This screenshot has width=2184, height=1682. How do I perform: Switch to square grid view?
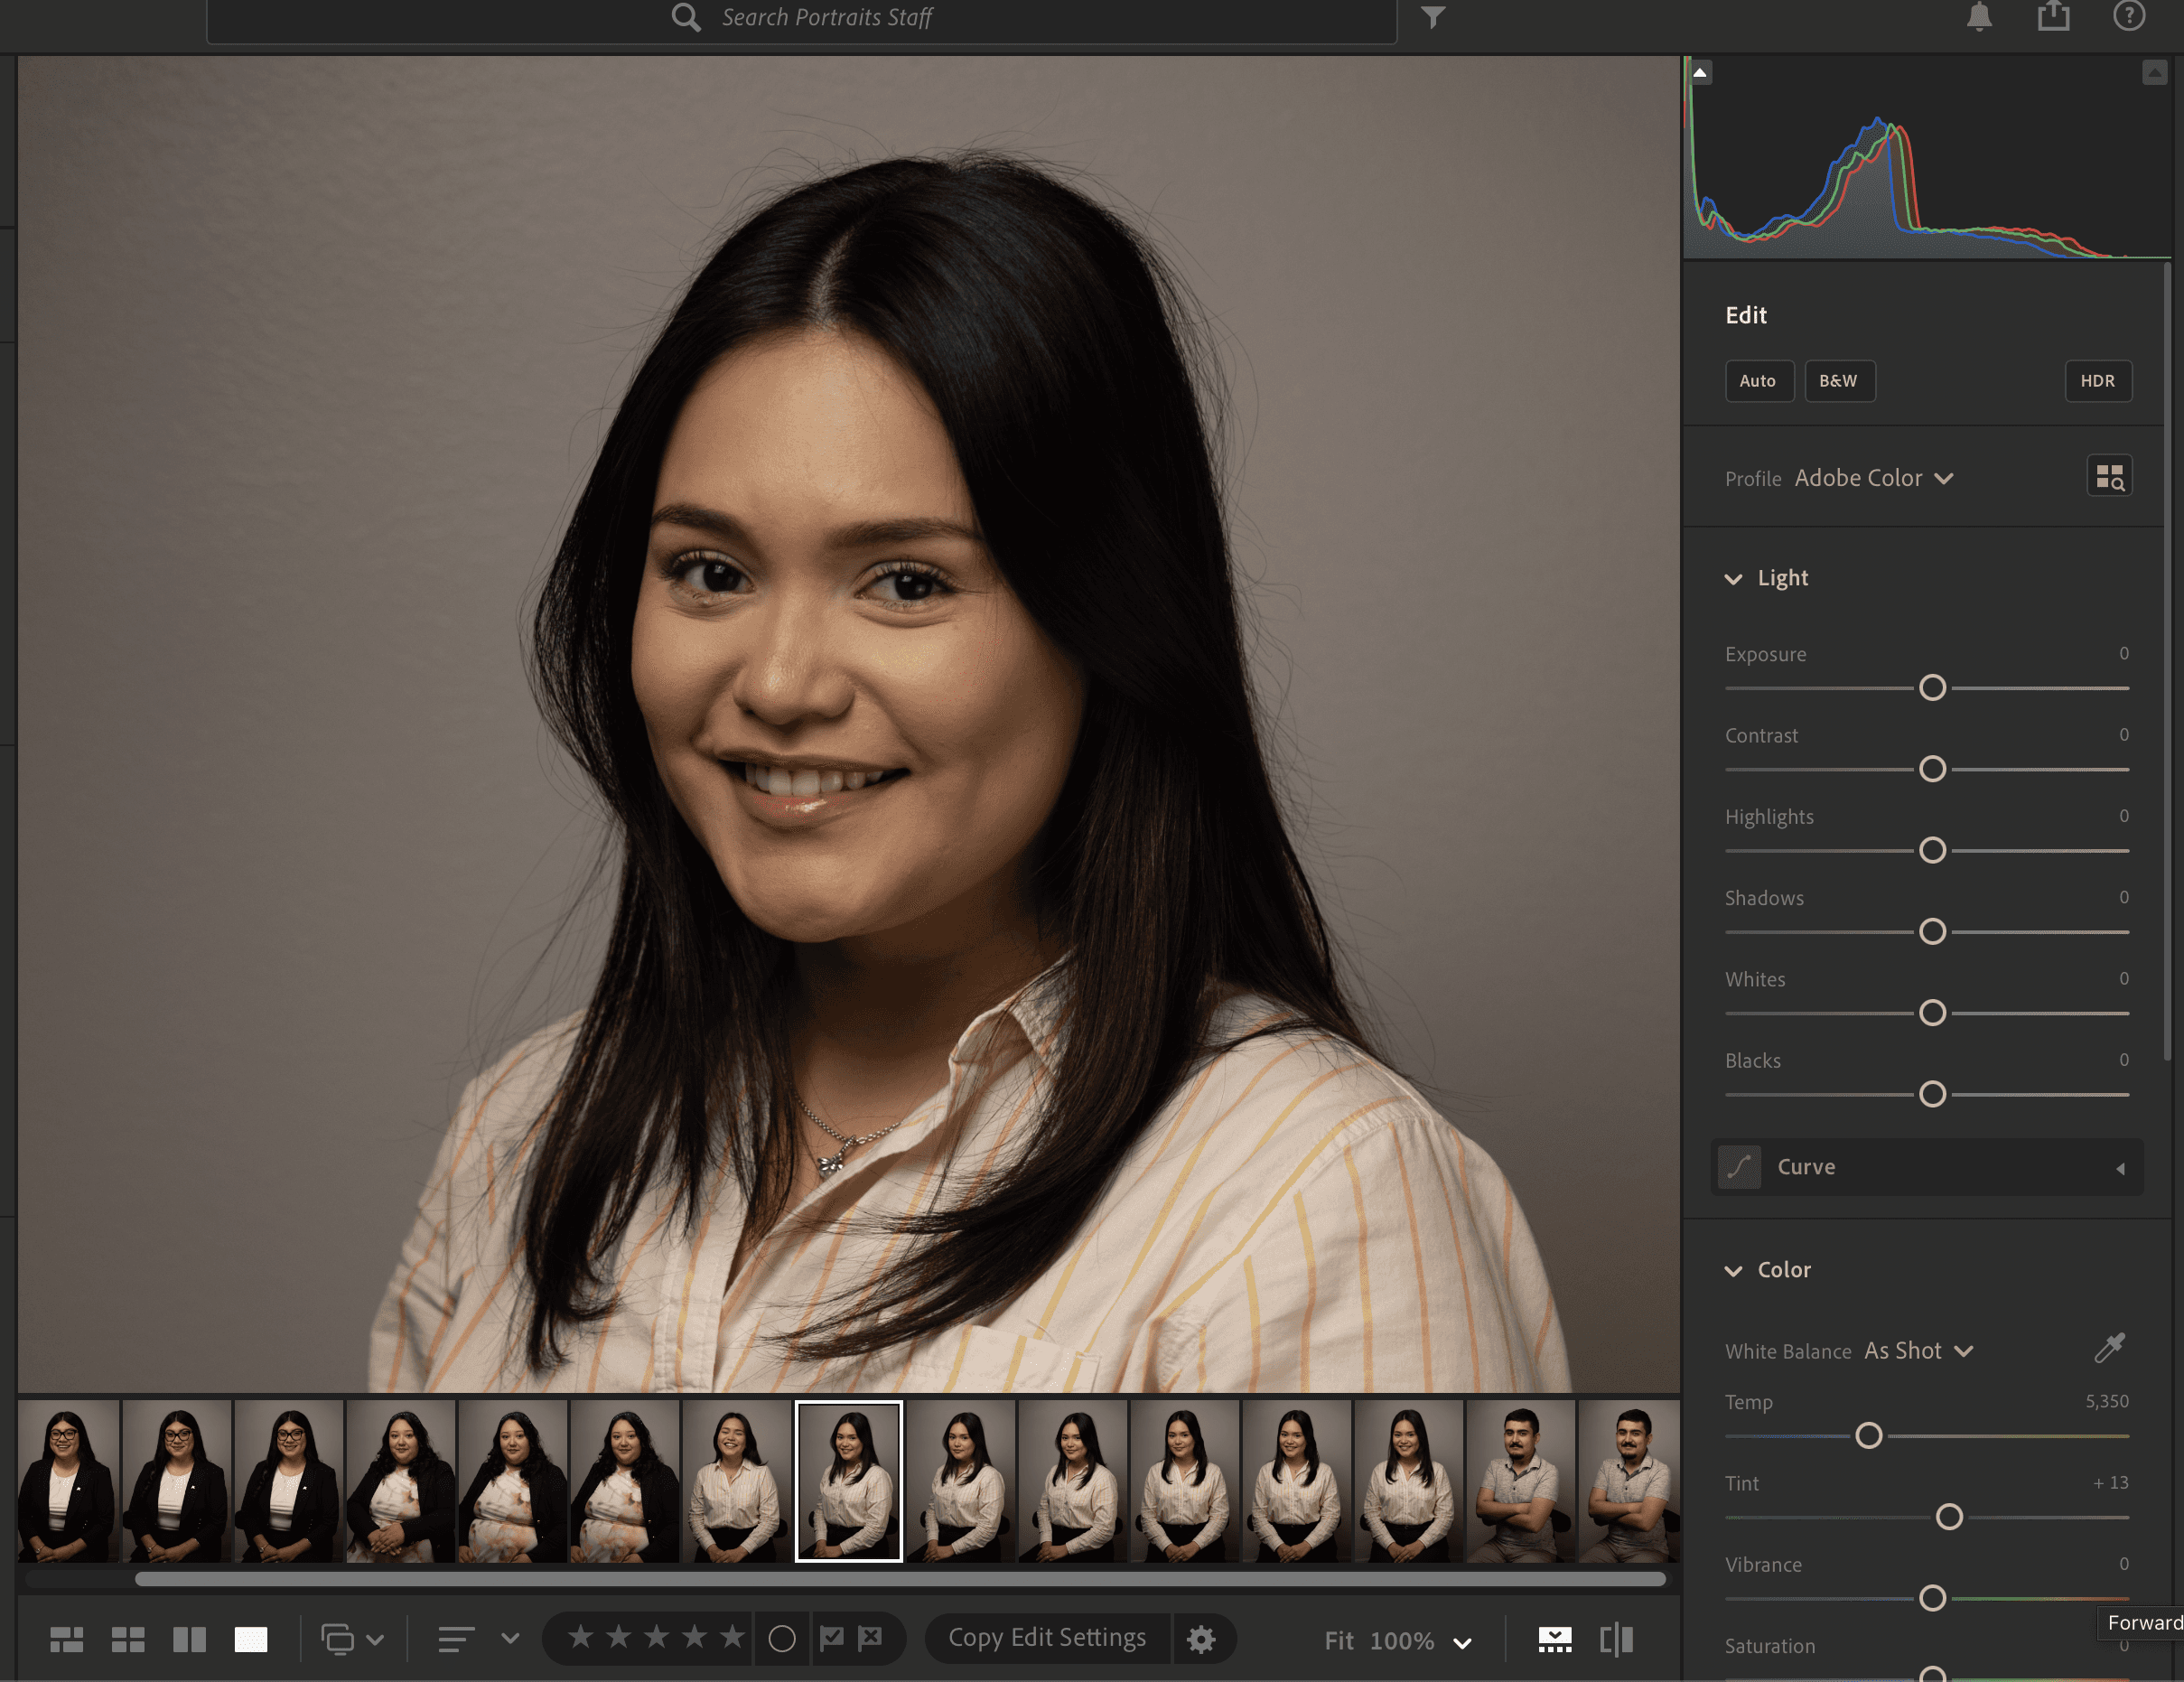pyautogui.click(x=128, y=1640)
